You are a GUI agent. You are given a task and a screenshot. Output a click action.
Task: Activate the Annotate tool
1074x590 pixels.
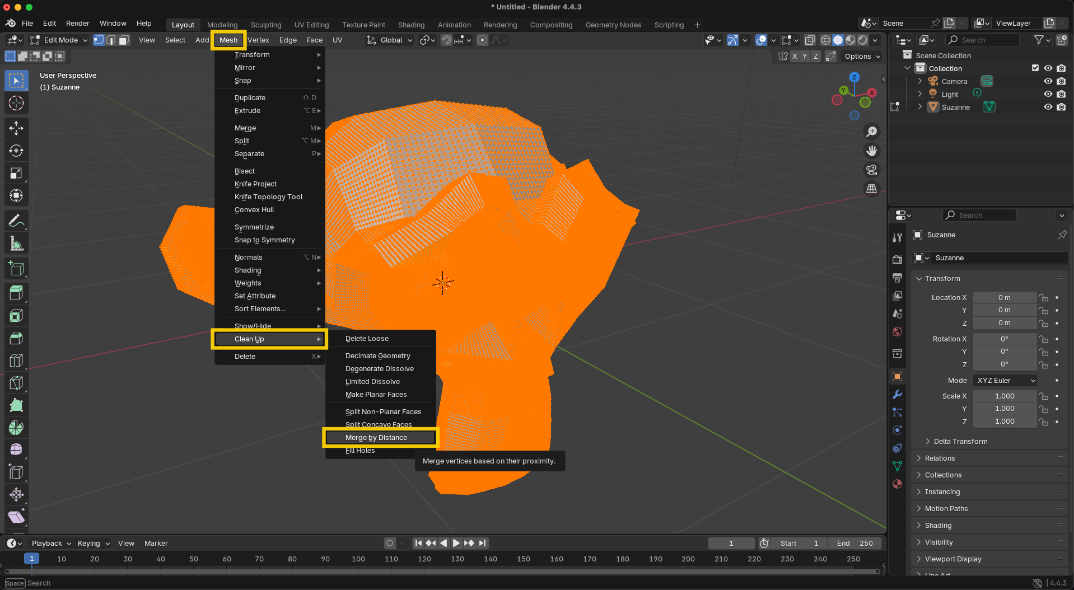point(16,221)
